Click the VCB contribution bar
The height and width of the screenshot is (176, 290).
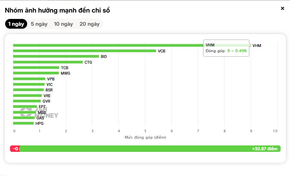point(85,51)
